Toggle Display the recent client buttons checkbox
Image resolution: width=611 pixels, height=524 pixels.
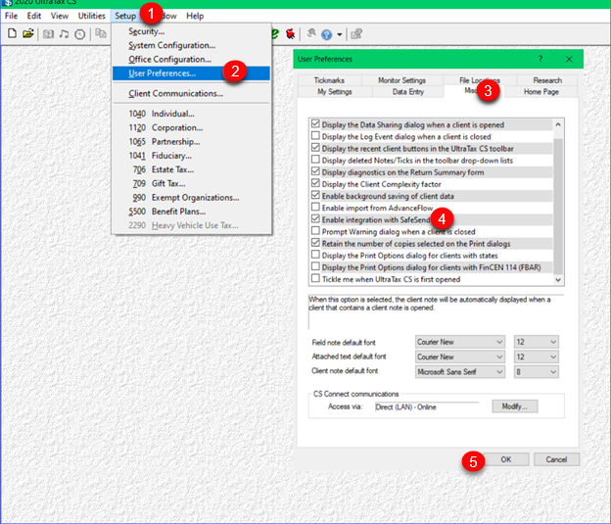click(x=315, y=148)
